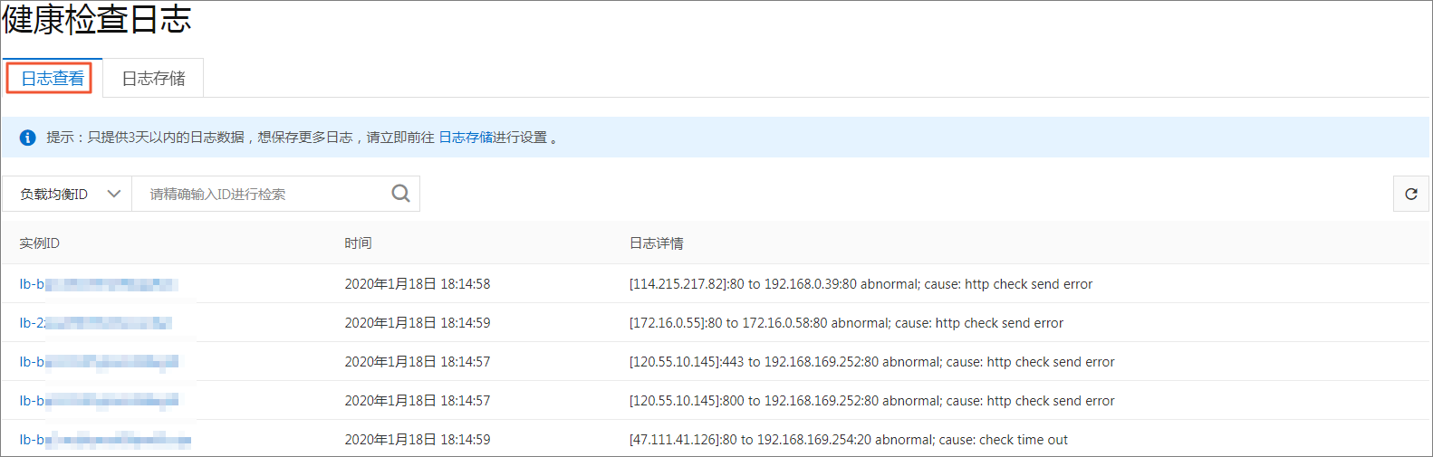Select the 日志详情 column header

click(657, 243)
